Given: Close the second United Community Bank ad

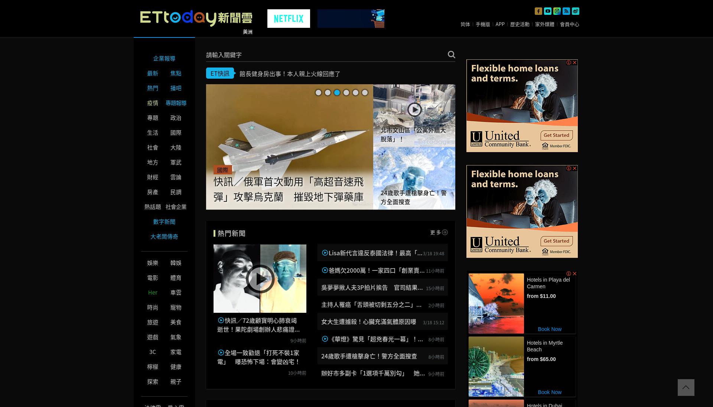Looking at the screenshot, I should pyautogui.click(x=574, y=168).
